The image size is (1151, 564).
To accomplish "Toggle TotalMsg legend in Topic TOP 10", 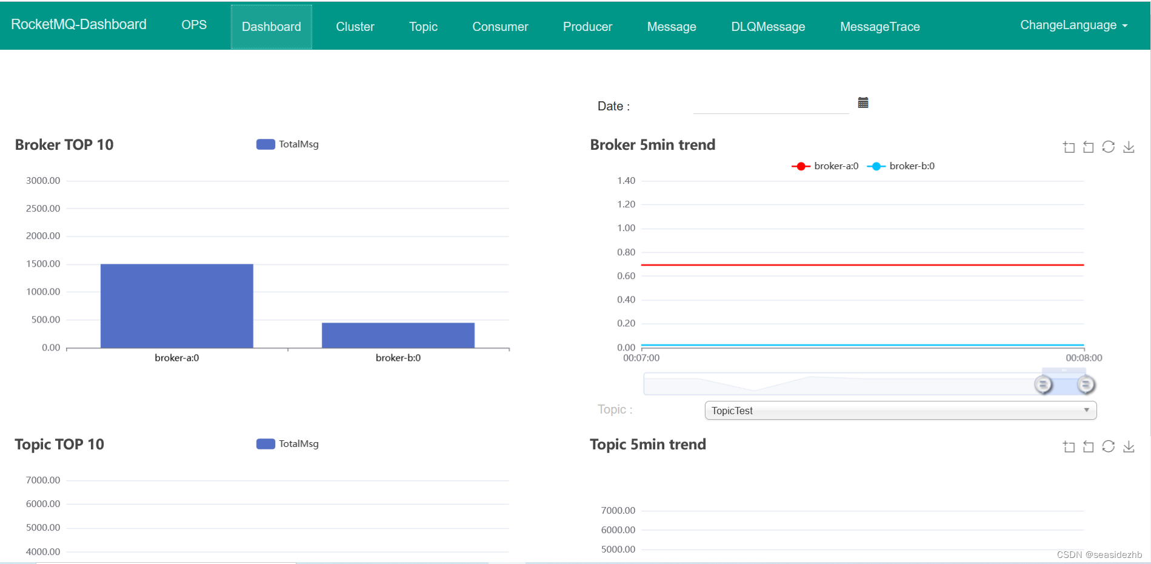I will point(287,444).
